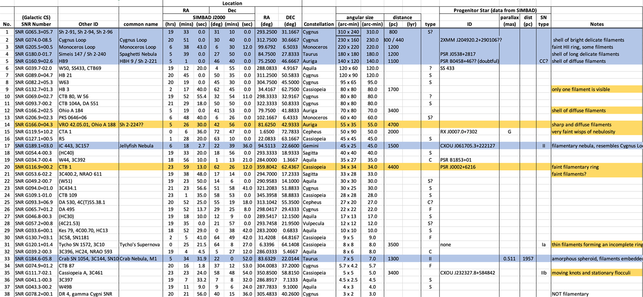Select cell HBH 9 / Sh 2-221
The image size is (643, 297).
coord(141,61)
